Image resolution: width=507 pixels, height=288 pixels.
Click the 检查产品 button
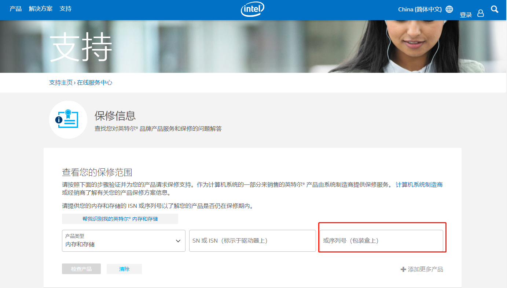(81, 269)
